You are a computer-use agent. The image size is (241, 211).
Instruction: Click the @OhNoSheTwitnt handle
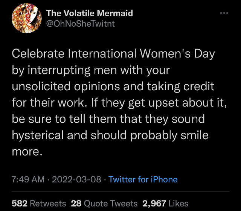pos(81,24)
